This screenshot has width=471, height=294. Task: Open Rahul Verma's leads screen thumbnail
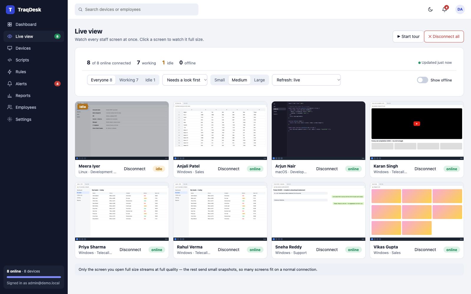[220, 211]
